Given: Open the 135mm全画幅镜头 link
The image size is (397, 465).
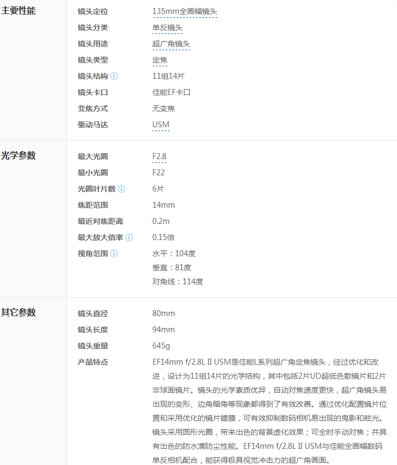Looking at the screenshot, I should tap(185, 11).
